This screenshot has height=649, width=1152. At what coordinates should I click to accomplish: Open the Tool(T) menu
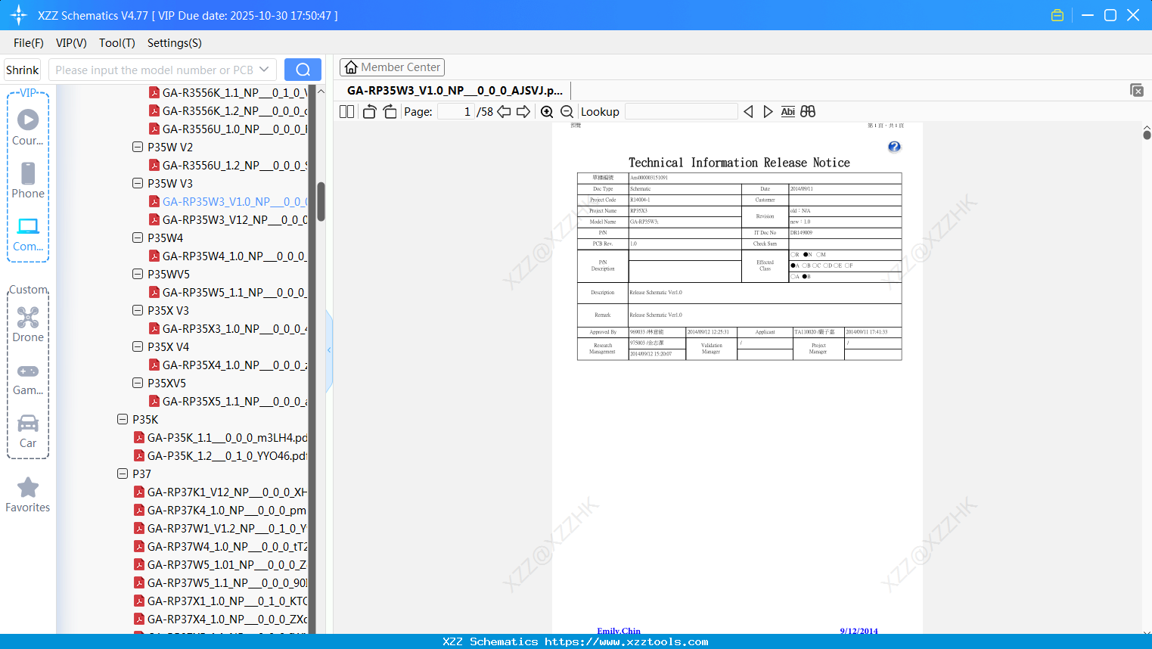pyautogui.click(x=116, y=42)
